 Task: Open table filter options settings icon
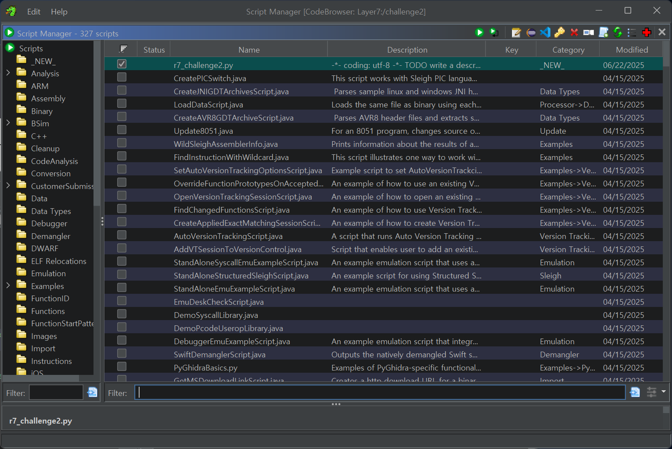tap(652, 392)
